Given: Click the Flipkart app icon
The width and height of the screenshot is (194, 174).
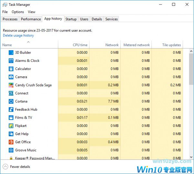Looking at the screenshot, I should click(11, 126).
